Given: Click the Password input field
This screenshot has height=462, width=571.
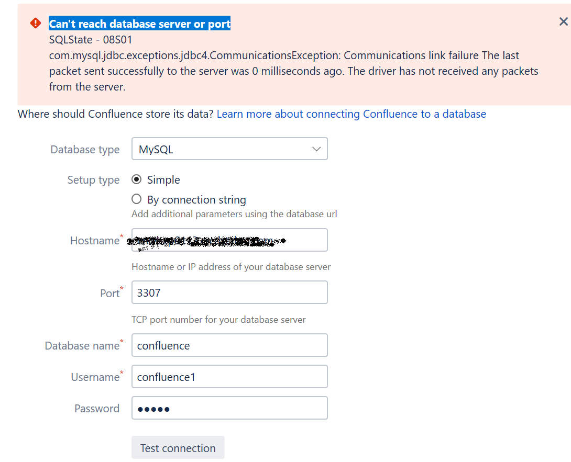Looking at the screenshot, I should point(229,408).
